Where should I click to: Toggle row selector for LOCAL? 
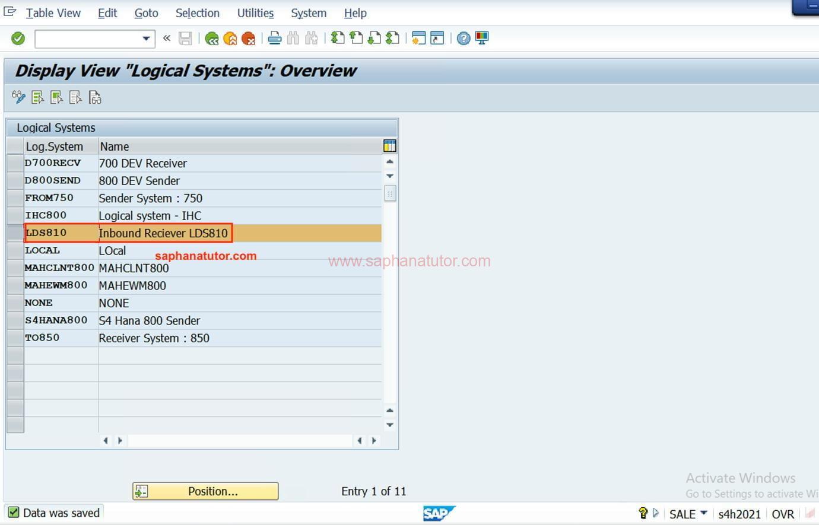(x=15, y=251)
